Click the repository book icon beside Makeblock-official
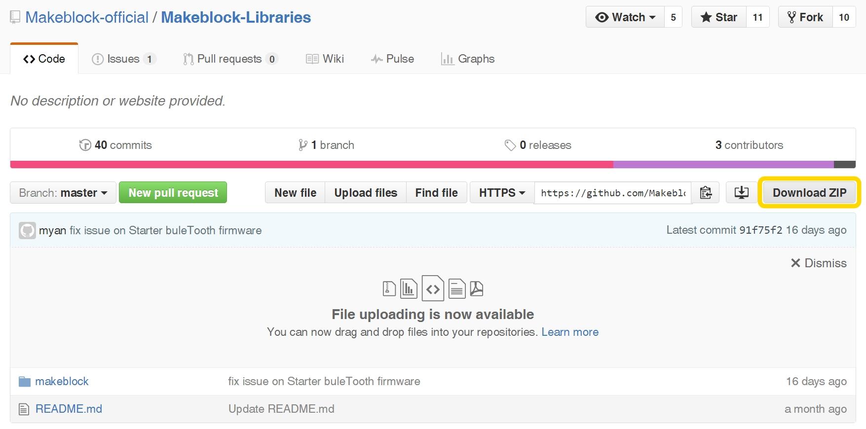The image size is (866, 429). click(x=15, y=18)
